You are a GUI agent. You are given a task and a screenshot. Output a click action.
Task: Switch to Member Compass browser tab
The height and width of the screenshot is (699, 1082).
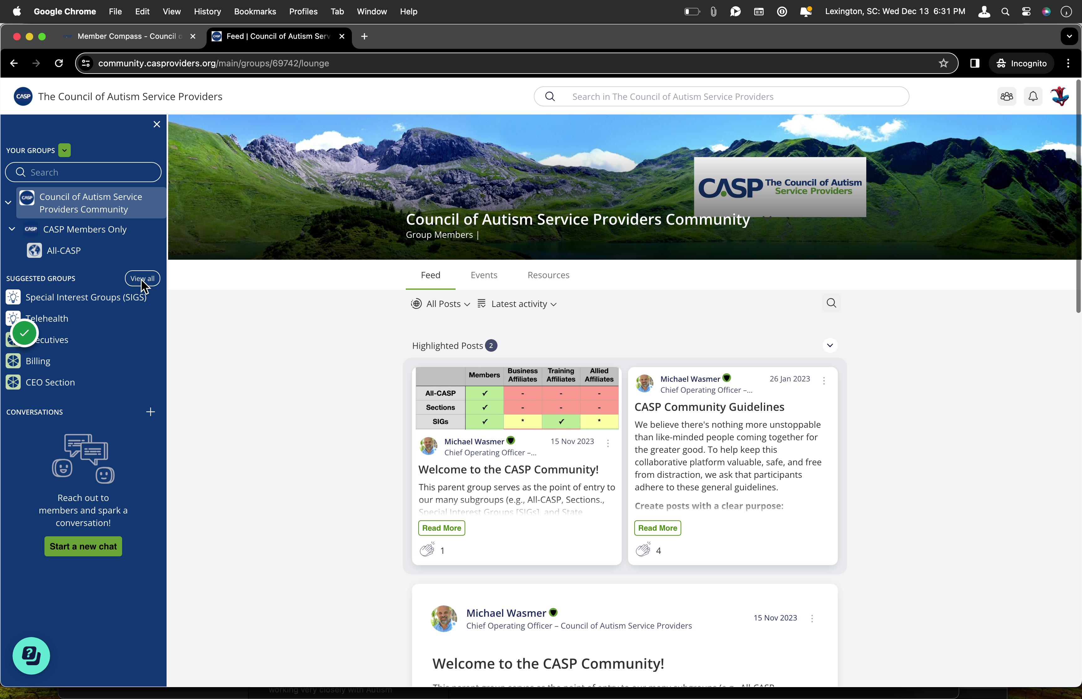tap(129, 36)
